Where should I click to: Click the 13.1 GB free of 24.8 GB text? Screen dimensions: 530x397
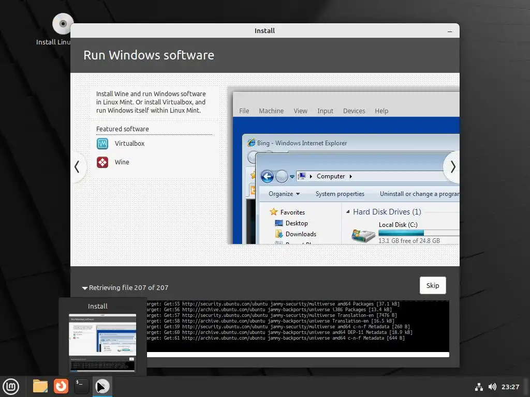pos(409,241)
